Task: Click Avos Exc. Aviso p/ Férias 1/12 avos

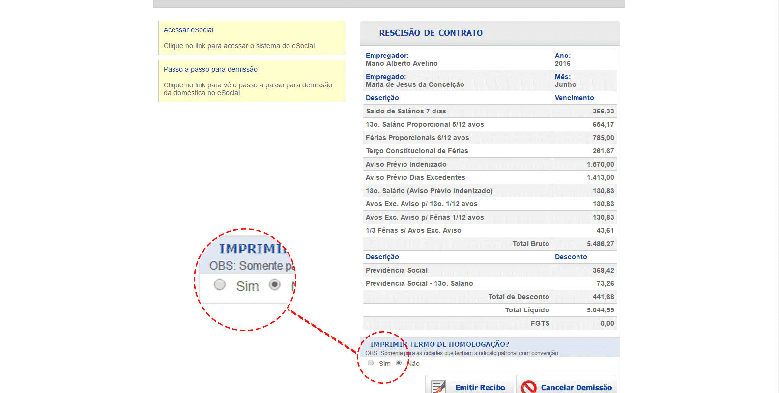Action: point(425,217)
